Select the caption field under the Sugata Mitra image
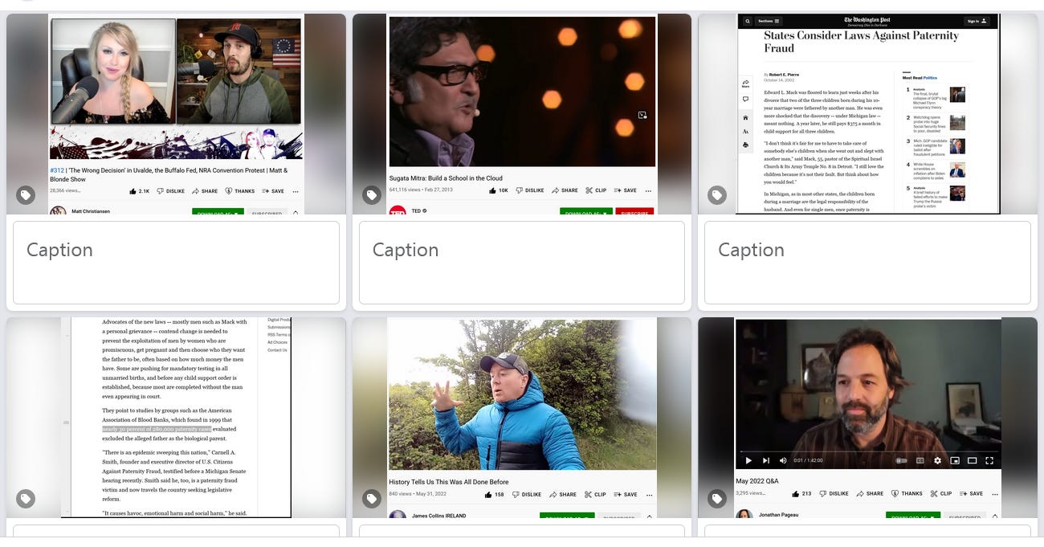This screenshot has width=1044, height=547. coord(522,263)
